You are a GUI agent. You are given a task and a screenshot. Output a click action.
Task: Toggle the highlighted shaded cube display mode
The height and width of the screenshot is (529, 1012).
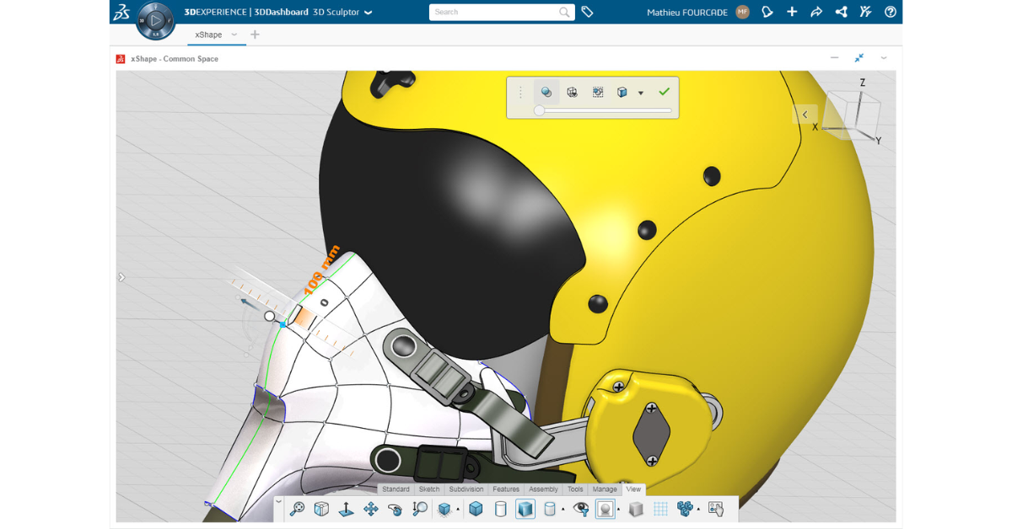point(525,509)
